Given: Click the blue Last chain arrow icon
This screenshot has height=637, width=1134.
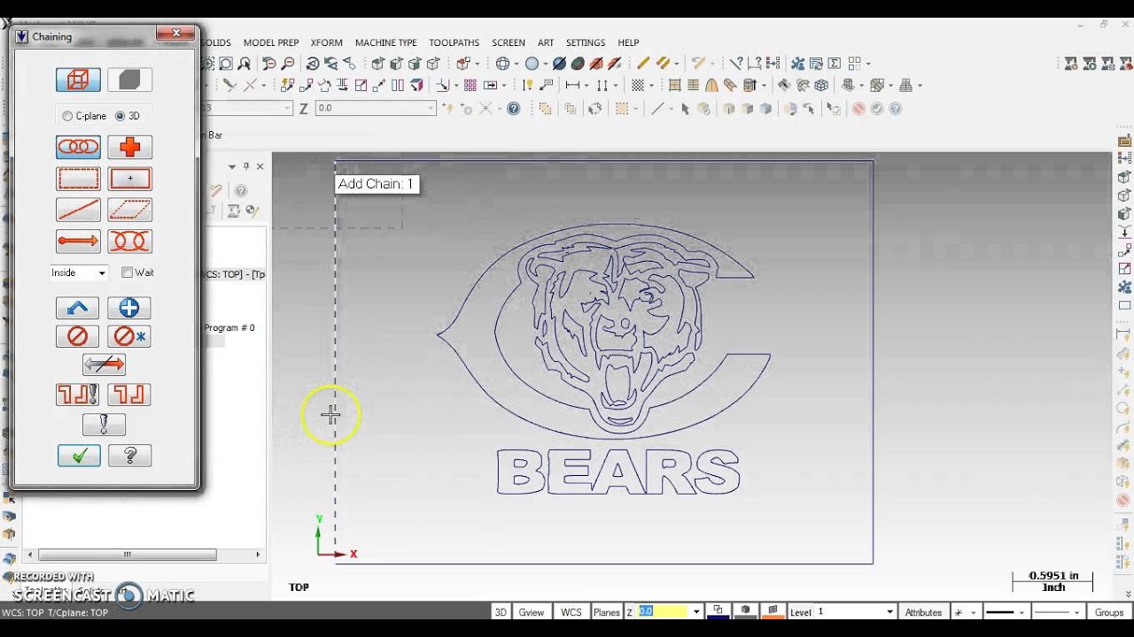Looking at the screenshot, I should pos(78,308).
